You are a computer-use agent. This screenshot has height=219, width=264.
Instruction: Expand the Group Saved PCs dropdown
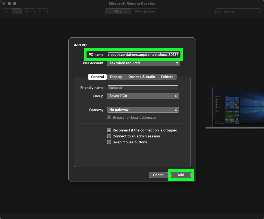(143, 96)
